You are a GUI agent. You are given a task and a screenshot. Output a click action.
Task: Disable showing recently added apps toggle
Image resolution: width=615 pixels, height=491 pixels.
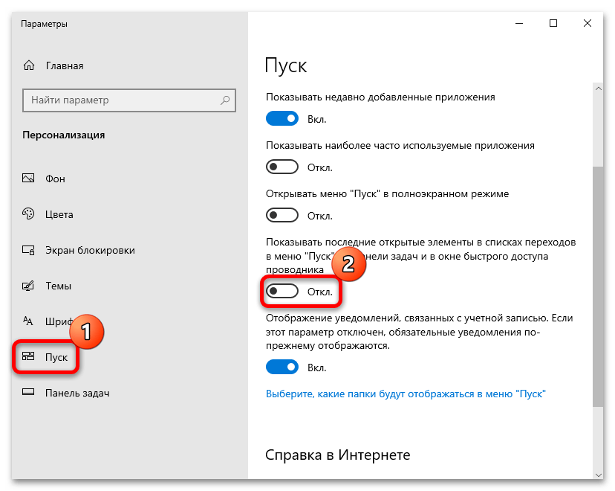(282, 118)
